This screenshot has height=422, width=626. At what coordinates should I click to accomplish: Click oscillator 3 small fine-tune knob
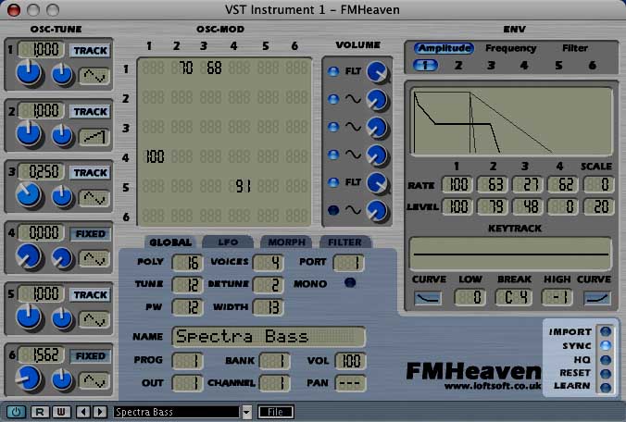point(62,196)
